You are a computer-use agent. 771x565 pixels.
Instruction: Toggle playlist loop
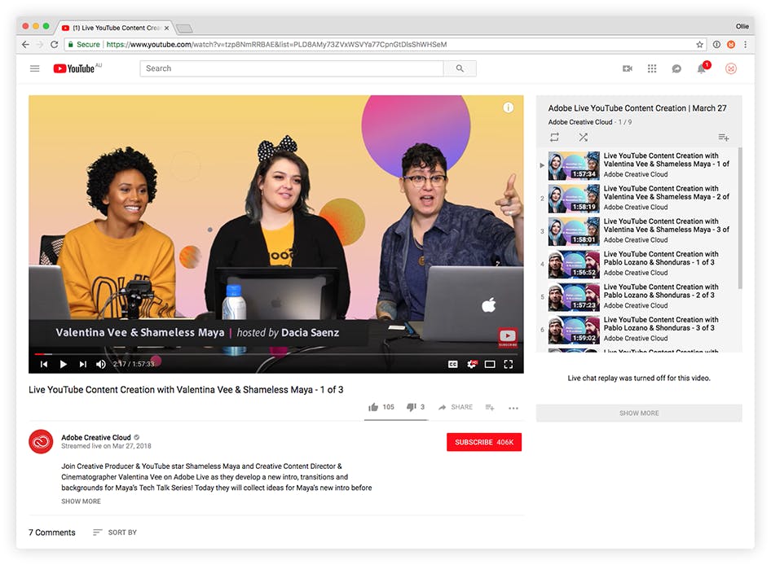click(x=555, y=138)
